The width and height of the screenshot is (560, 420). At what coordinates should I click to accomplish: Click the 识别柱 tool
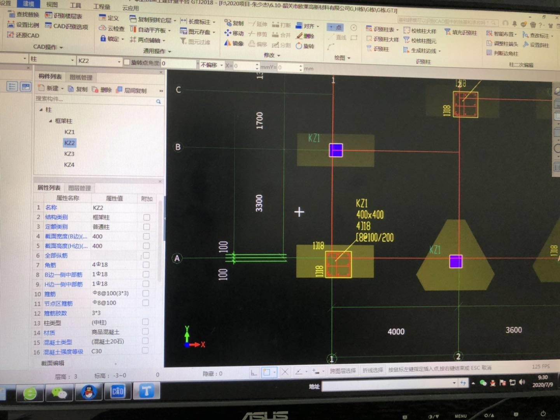tap(377, 49)
